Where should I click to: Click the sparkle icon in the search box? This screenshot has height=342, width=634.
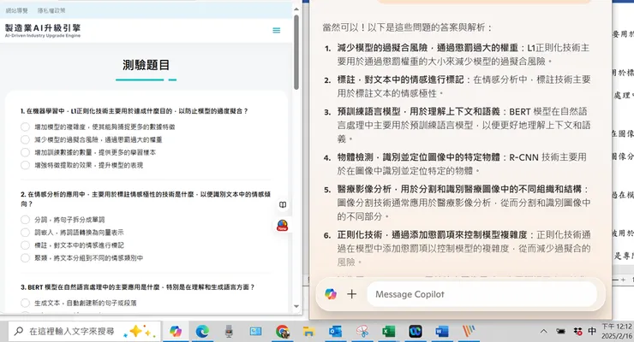pyautogui.click(x=139, y=332)
